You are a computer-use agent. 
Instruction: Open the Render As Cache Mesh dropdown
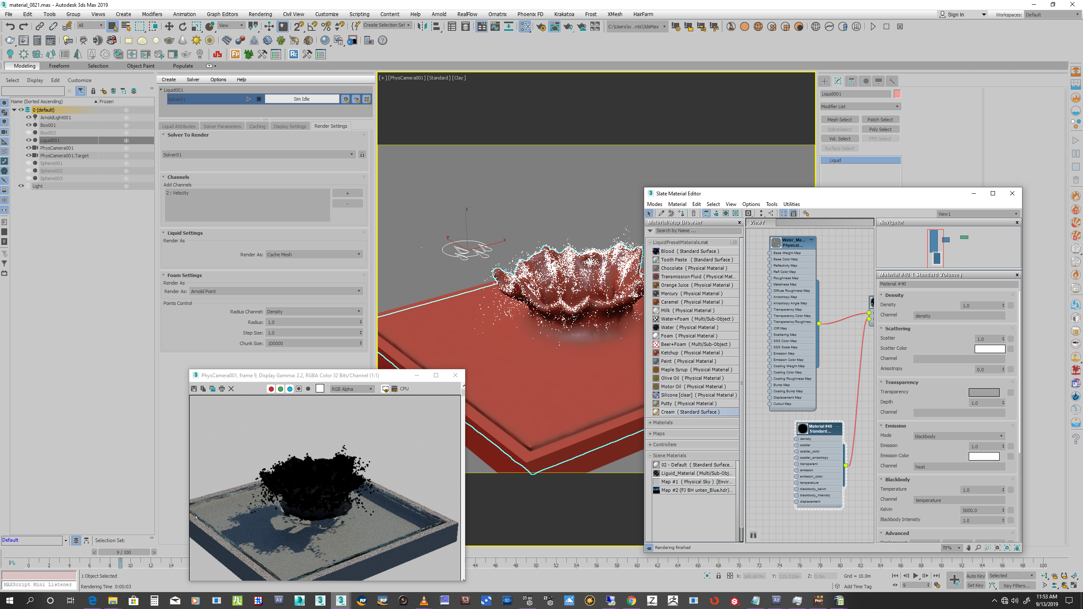pos(313,254)
